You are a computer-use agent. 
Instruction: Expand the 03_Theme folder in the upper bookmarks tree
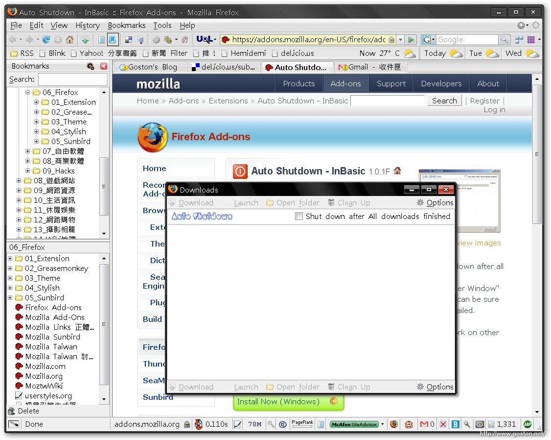[36, 122]
